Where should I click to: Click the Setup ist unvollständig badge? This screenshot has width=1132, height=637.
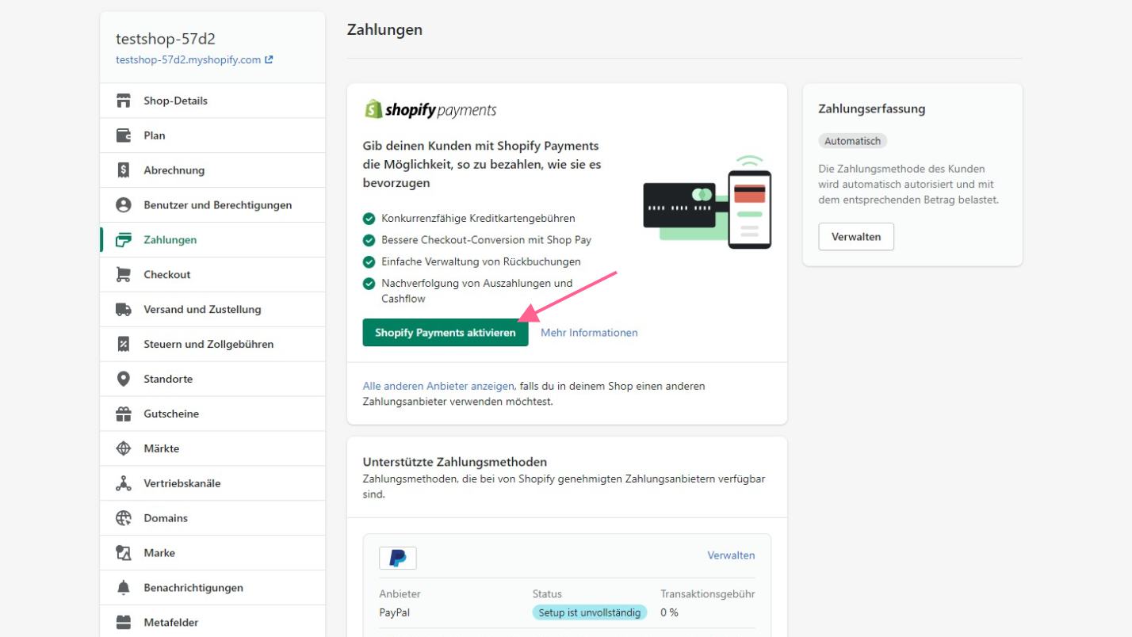pos(590,612)
